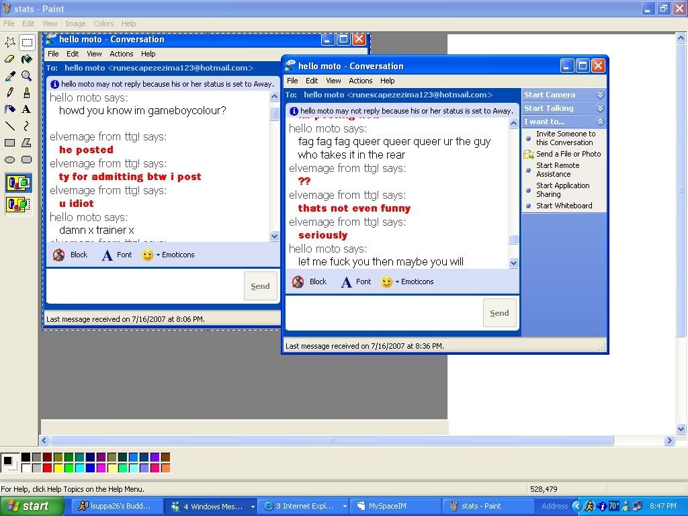Click Start Whiteboard link
Viewport: 688px width, 516px height.
[x=564, y=206]
